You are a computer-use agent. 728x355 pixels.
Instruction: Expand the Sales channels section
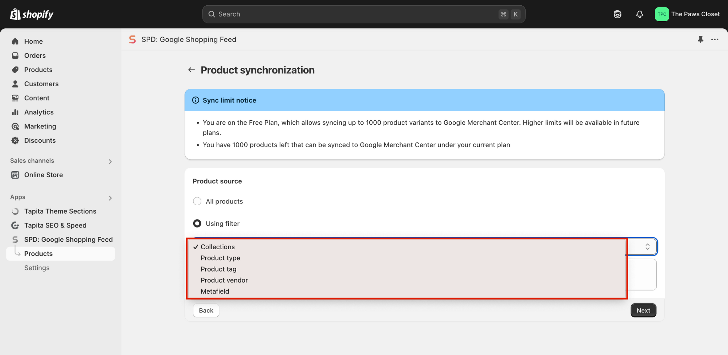point(110,162)
